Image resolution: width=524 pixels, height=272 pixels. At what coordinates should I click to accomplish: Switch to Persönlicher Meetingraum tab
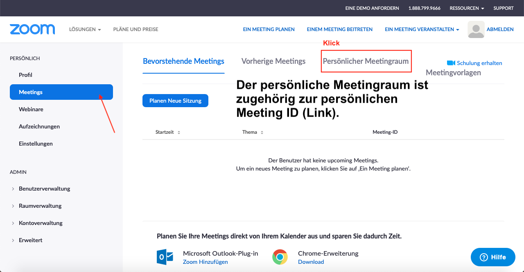pyautogui.click(x=366, y=61)
